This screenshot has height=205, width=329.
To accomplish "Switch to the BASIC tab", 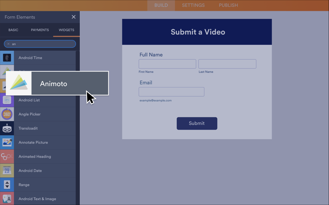I will tap(13, 30).
